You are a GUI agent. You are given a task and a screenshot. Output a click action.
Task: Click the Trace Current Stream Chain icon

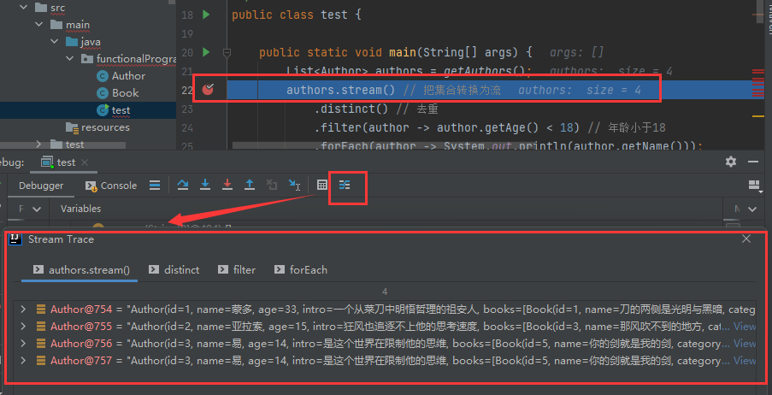[x=345, y=186]
